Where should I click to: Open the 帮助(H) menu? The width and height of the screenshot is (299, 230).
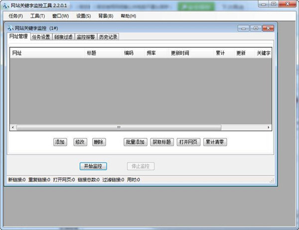pyautogui.click(x=129, y=16)
